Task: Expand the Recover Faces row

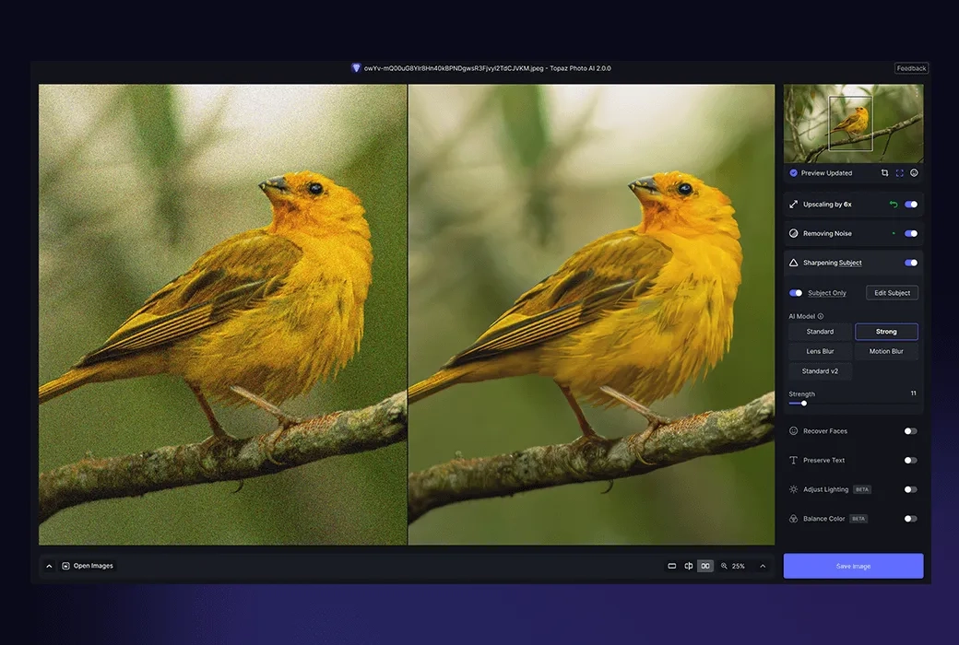Action: pos(853,431)
